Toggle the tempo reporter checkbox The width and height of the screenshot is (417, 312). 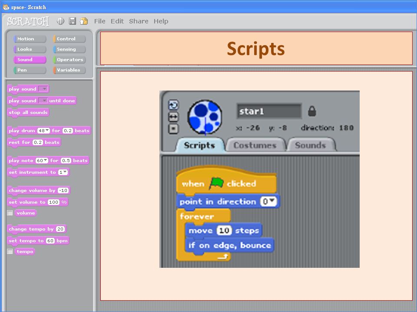pyautogui.click(x=10, y=251)
